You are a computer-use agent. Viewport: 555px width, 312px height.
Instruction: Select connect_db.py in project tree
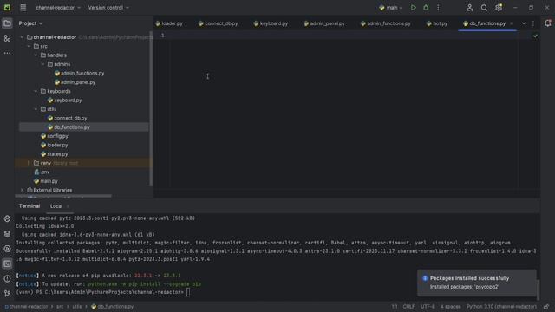(68, 118)
